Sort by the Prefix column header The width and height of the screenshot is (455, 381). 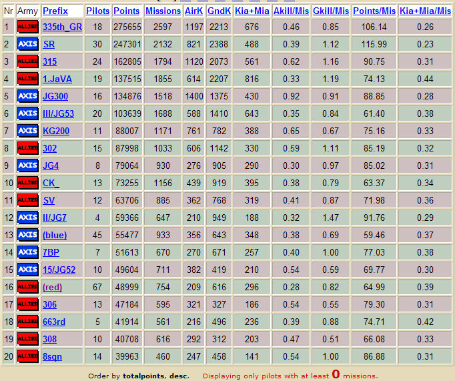coord(55,11)
